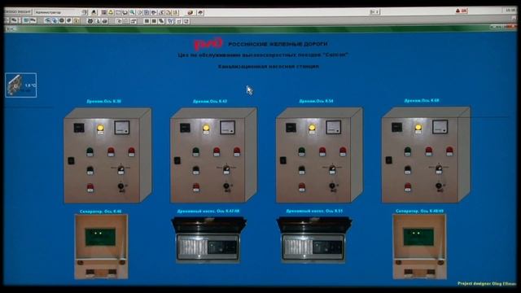
Task: Click the 'Администратор' user field in toolbar
Action: pos(58,12)
